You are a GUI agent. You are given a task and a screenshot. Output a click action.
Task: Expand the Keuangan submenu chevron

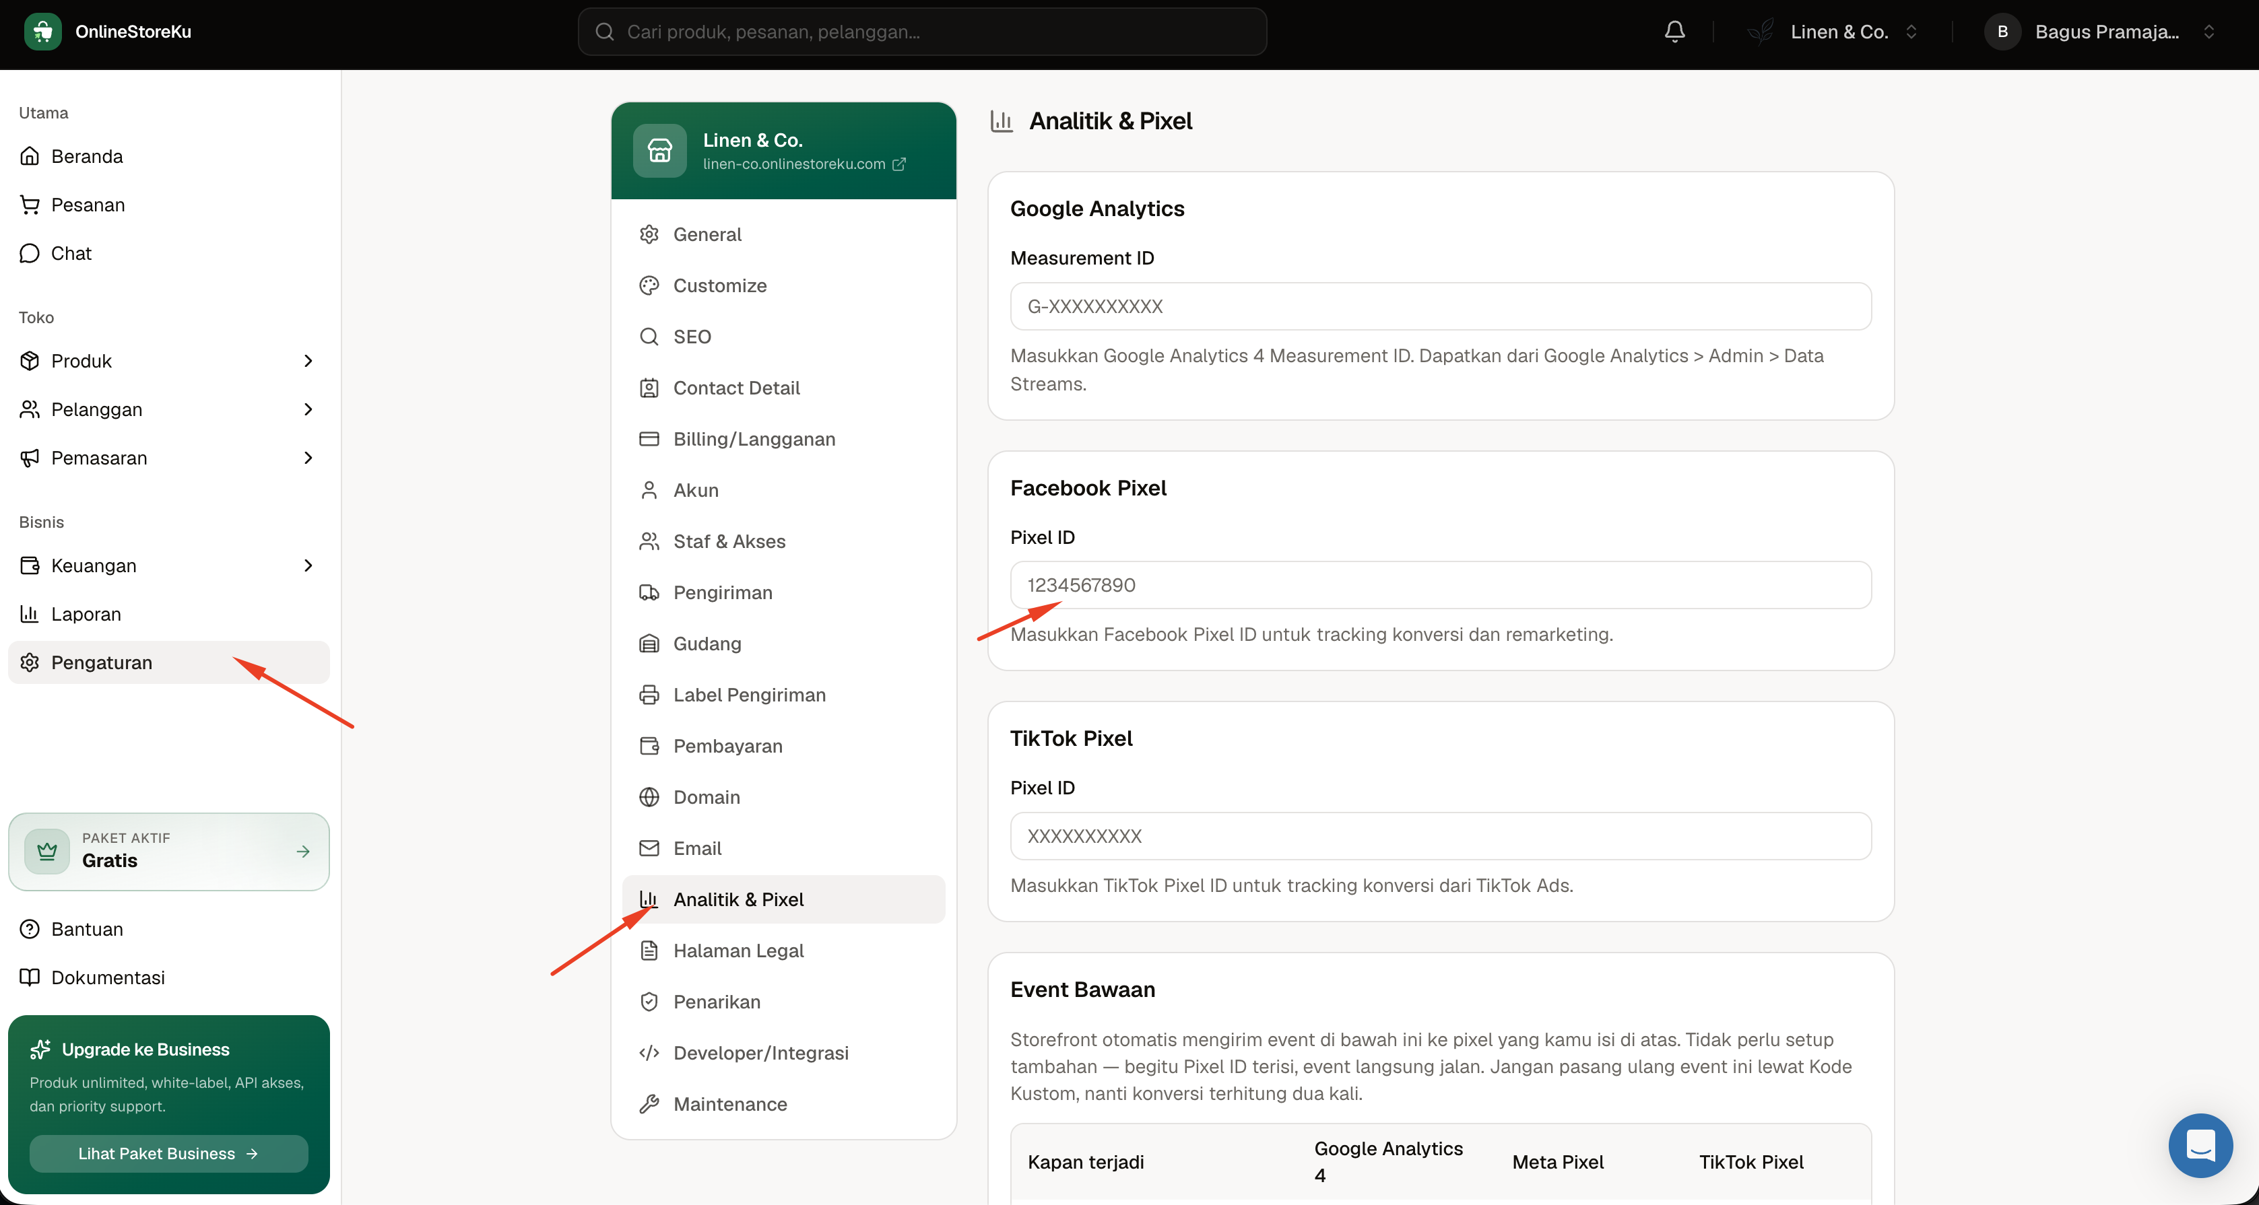[308, 565]
